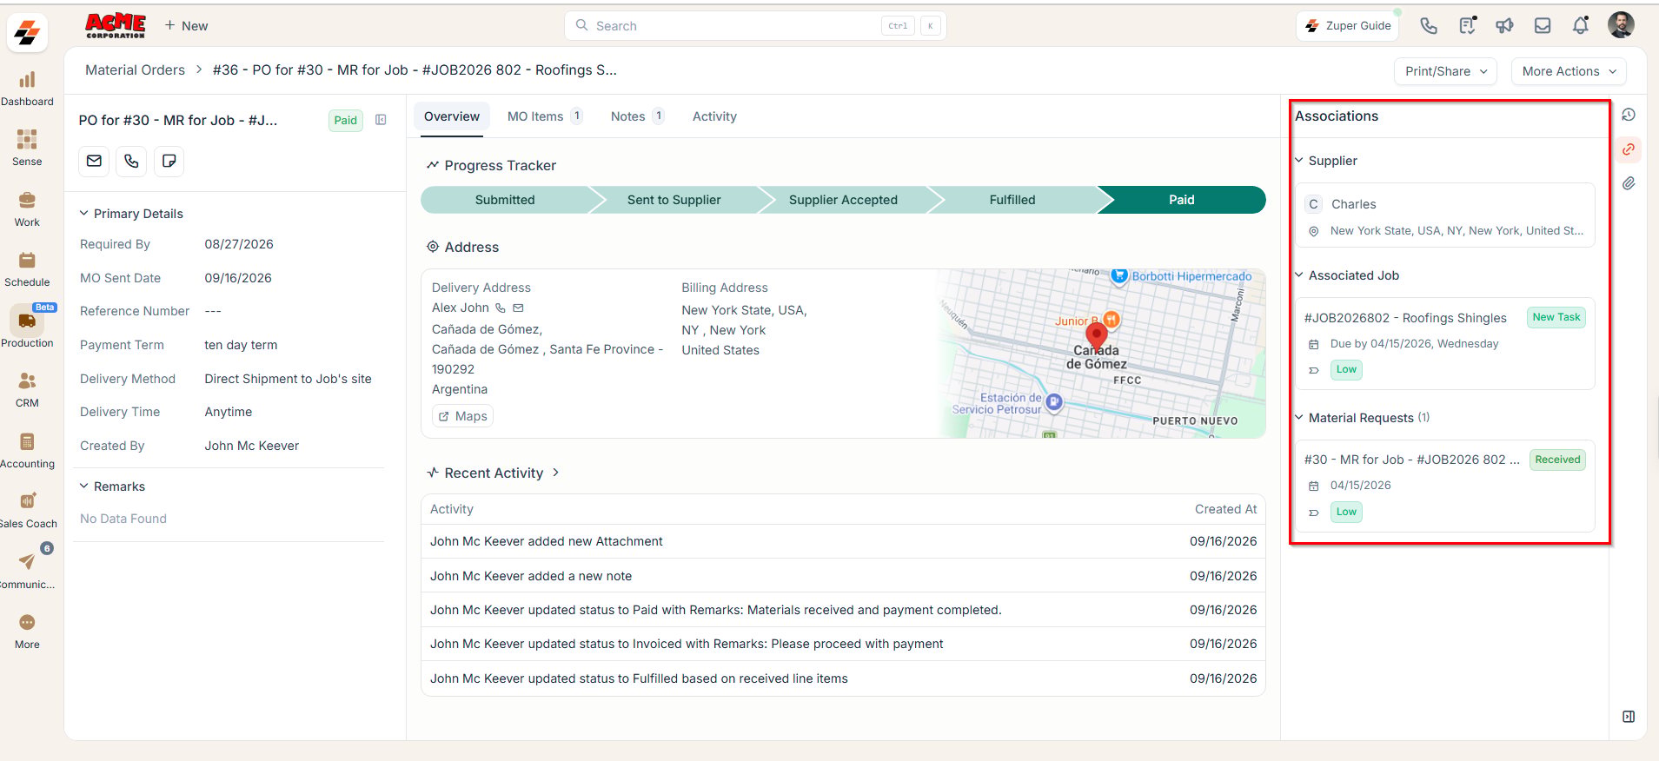The height and width of the screenshot is (761, 1659).
Task: Collapse the Remarks section
Action: point(84,486)
